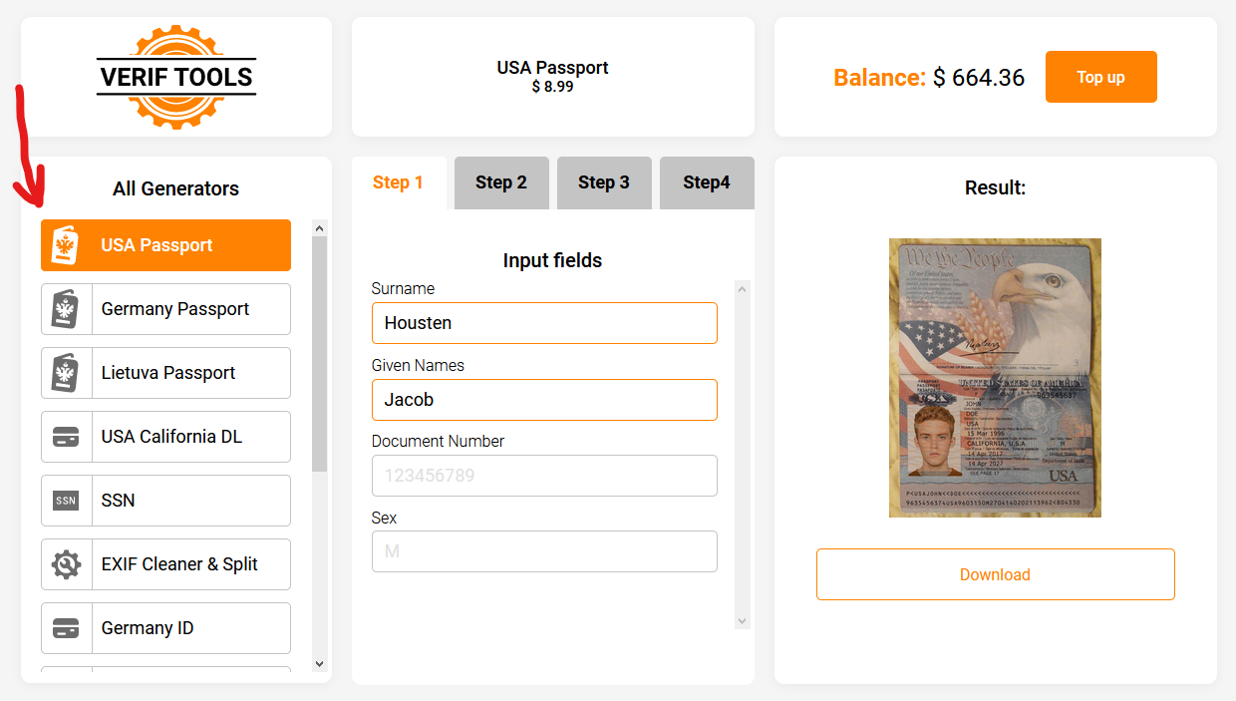
Task: Click the Sex input field
Action: click(x=544, y=551)
